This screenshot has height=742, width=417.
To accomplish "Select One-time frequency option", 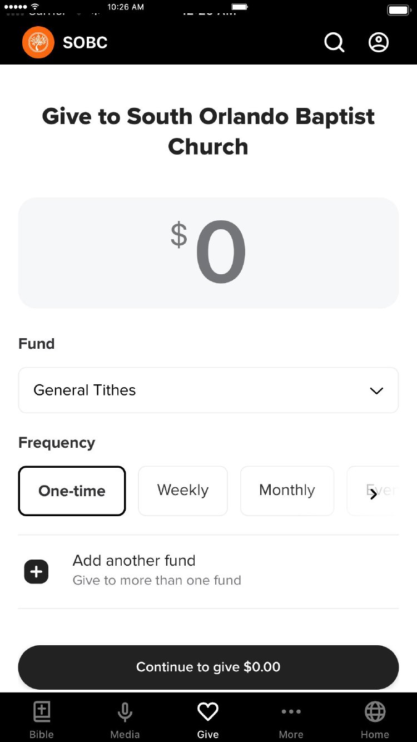I will click(x=72, y=491).
